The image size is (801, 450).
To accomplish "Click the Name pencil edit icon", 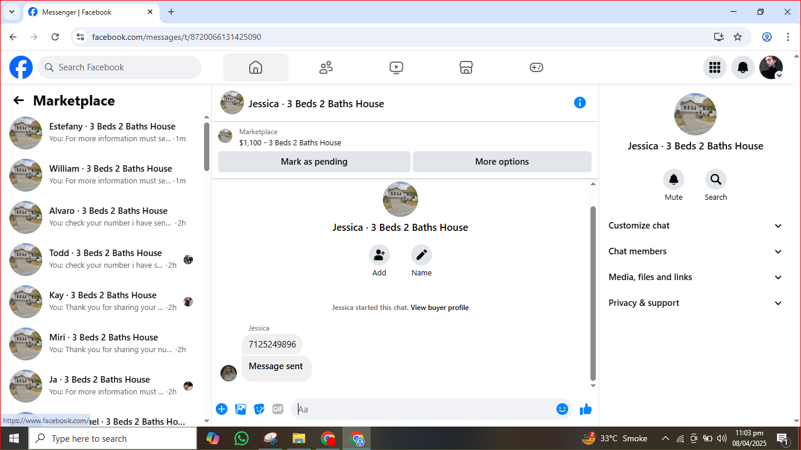I will [422, 255].
